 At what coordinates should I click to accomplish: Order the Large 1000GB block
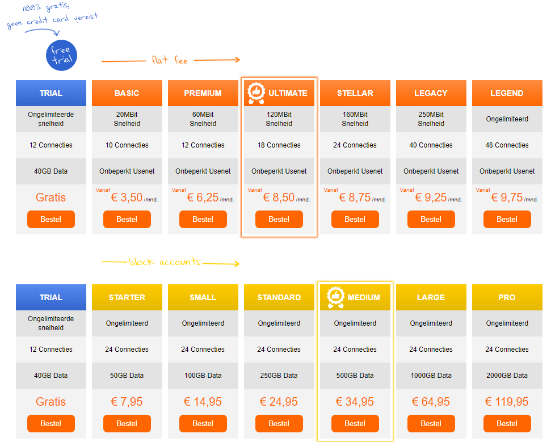point(431,423)
